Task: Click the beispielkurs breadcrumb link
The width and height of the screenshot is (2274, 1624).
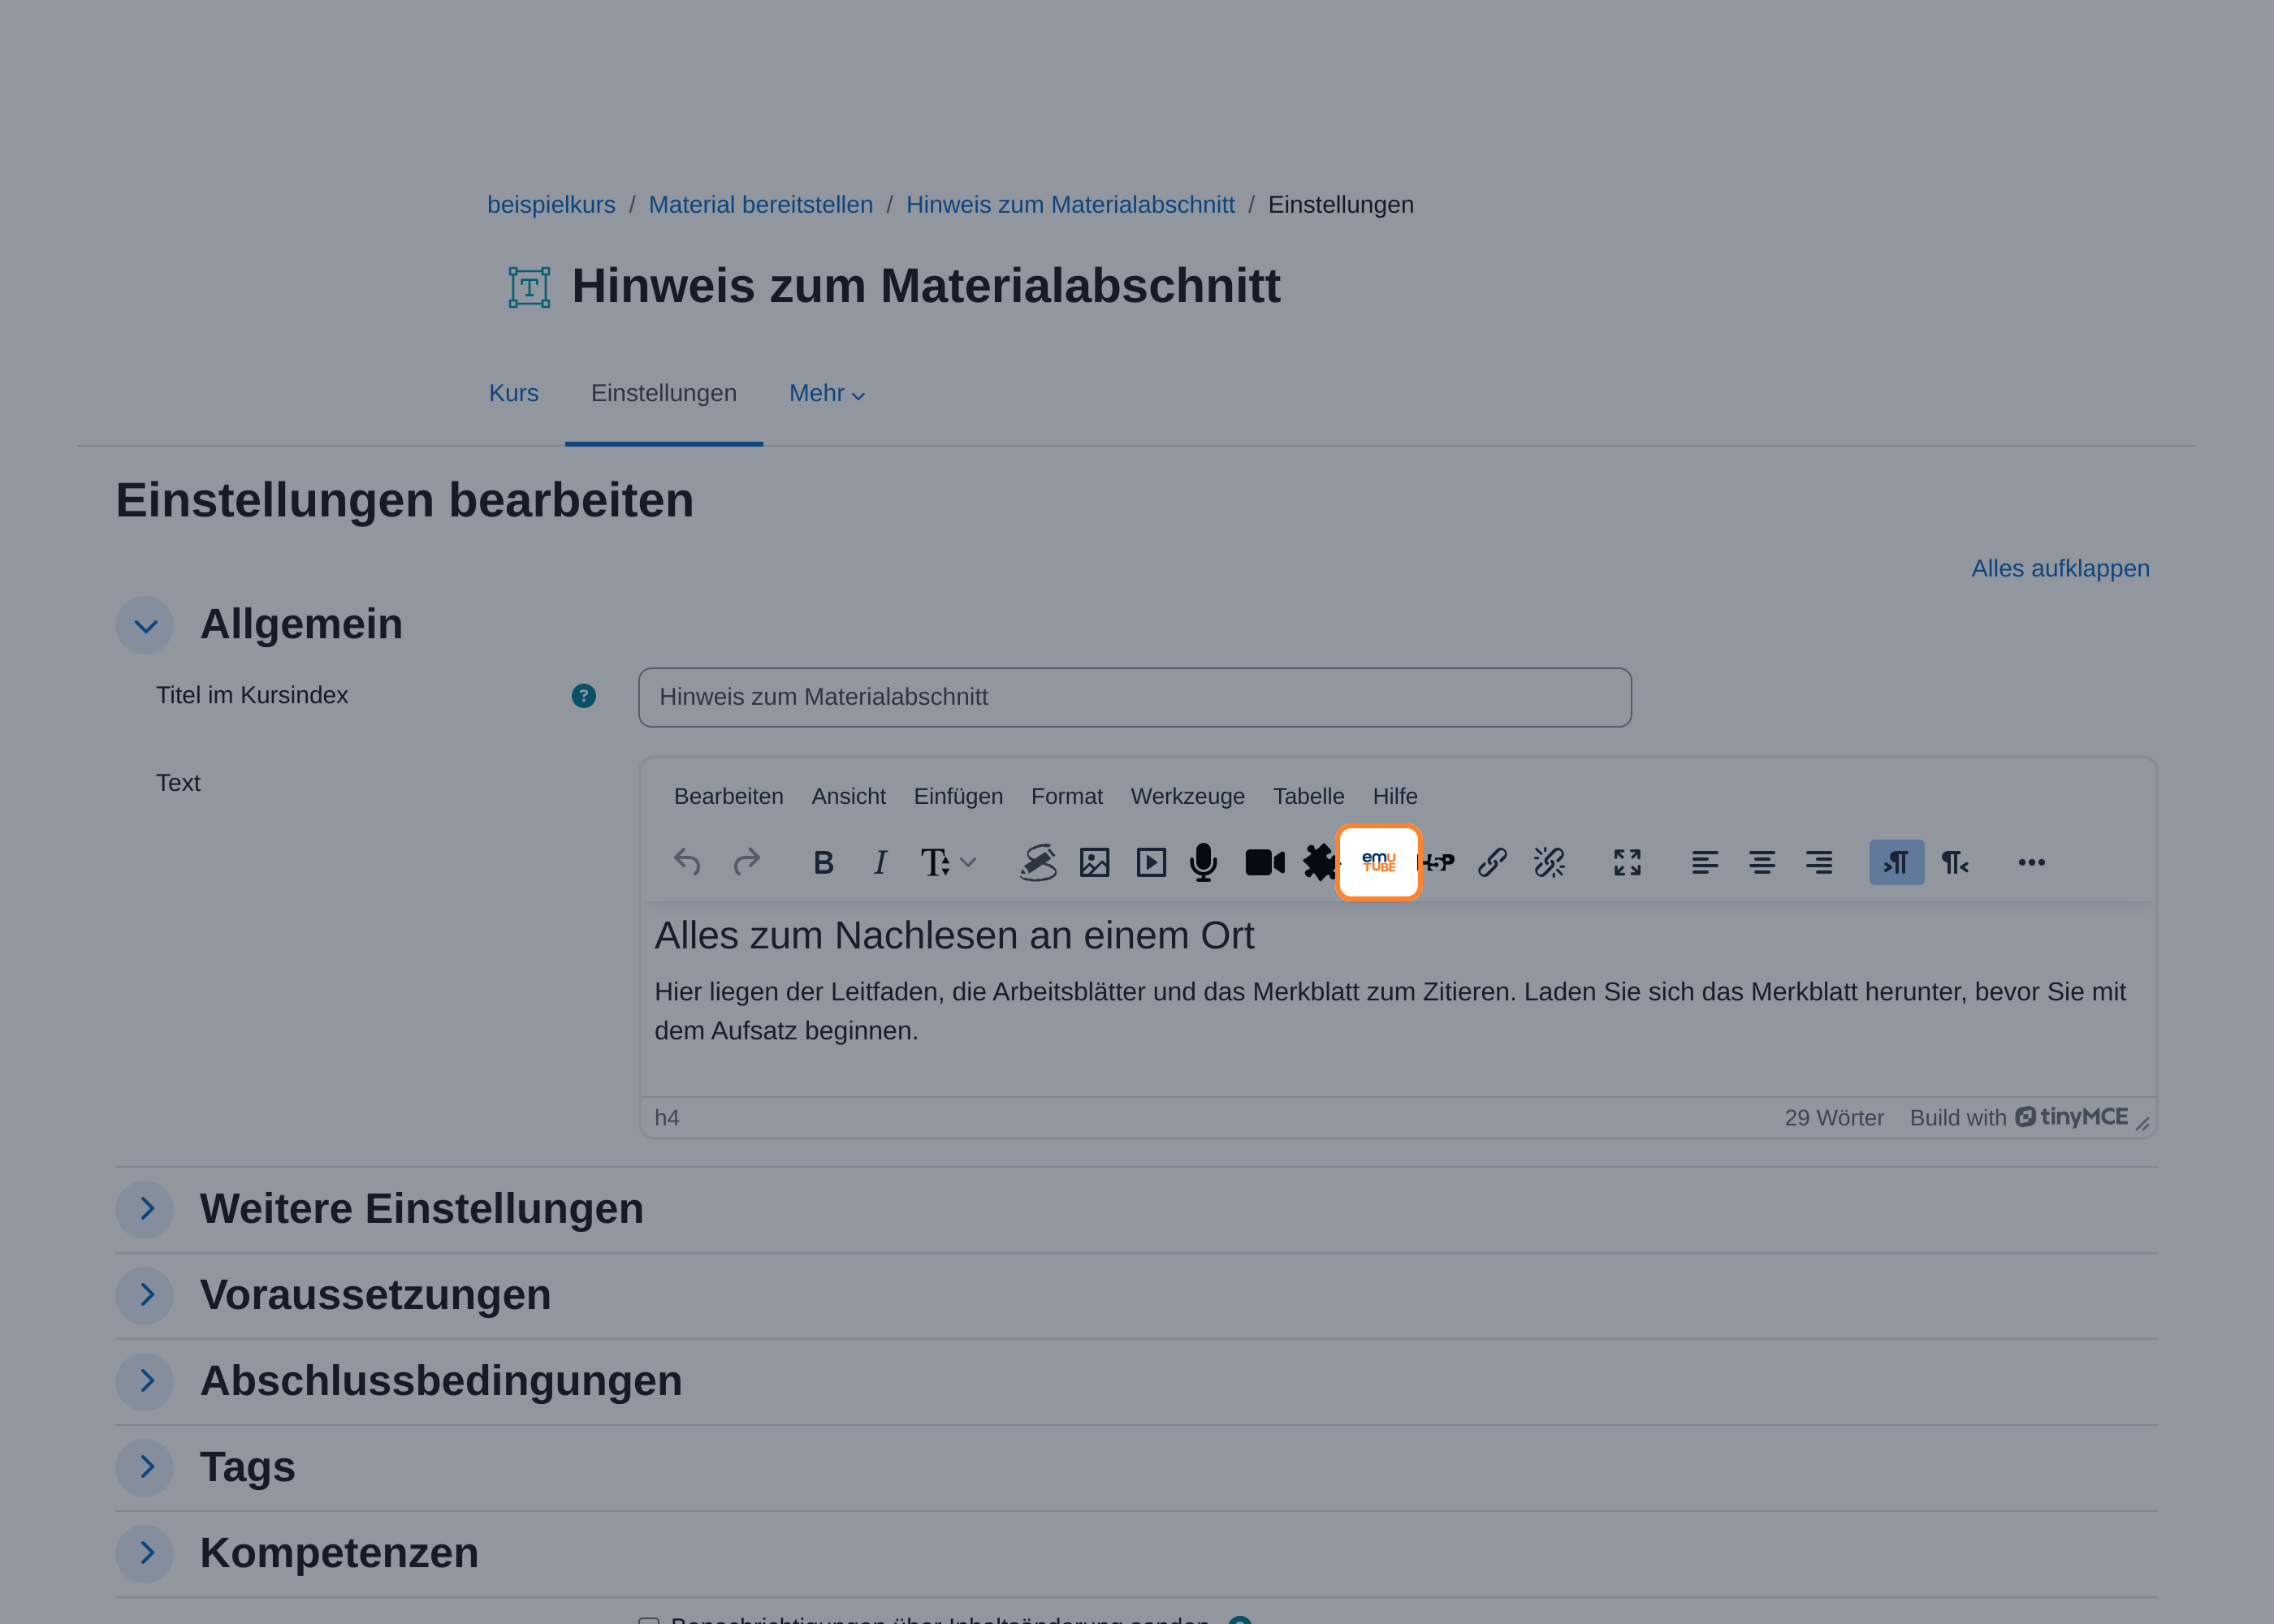Action: coord(551,204)
